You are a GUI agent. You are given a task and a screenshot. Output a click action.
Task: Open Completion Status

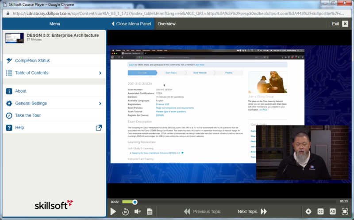pos(54,60)
